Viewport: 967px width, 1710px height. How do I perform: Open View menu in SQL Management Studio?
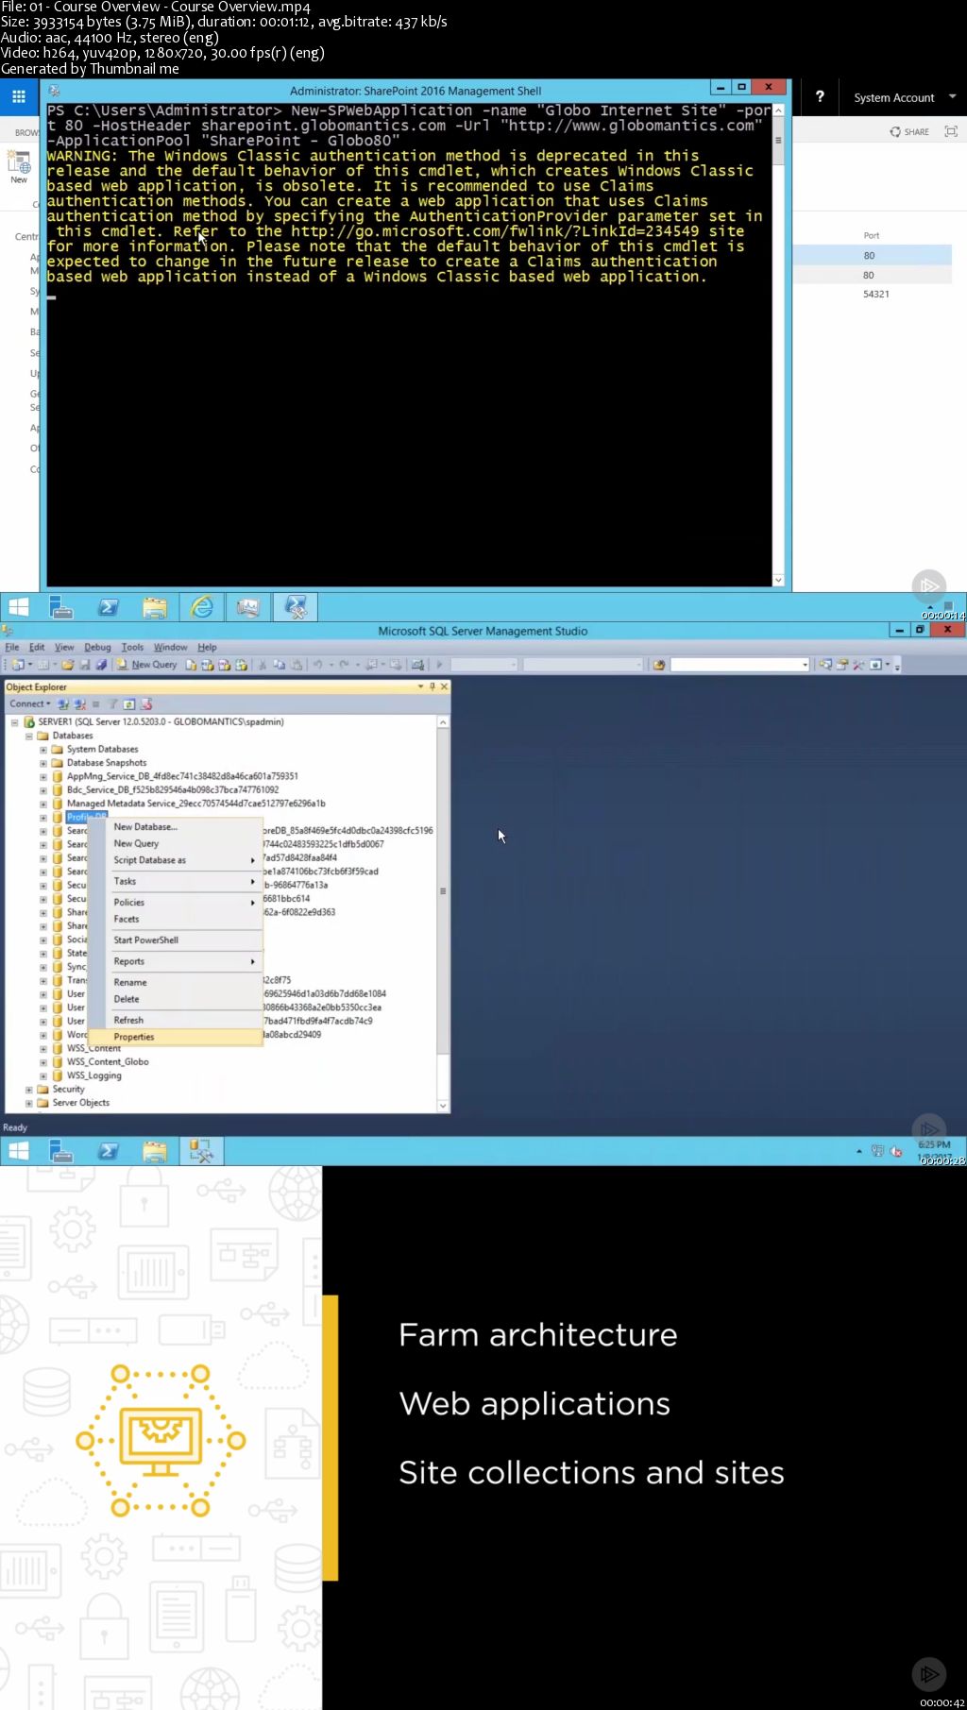pos(64,648)
